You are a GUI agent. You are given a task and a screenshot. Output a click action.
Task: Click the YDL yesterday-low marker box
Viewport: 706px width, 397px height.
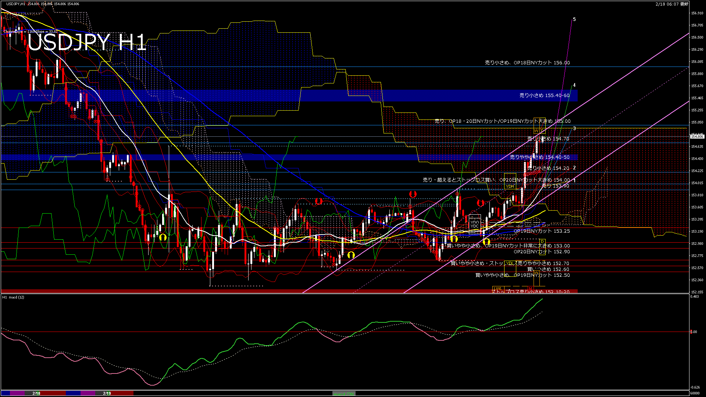(510, 263)
